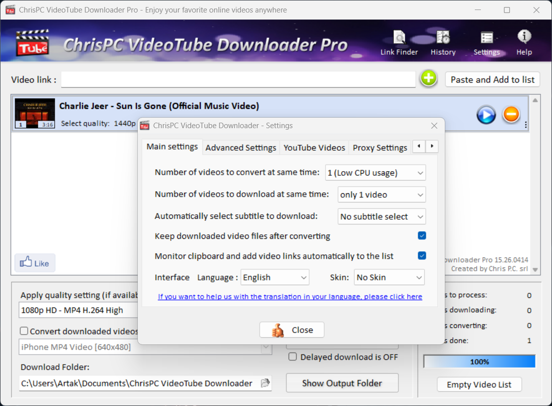Open the Skin dropdown
Screen dimensions: 552x406
(x=389, y=277)
